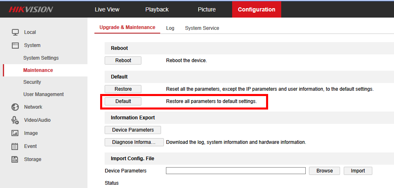Switch to the Playback tab
Viewport: 394px width, 188px height.
tap(157, 9)
